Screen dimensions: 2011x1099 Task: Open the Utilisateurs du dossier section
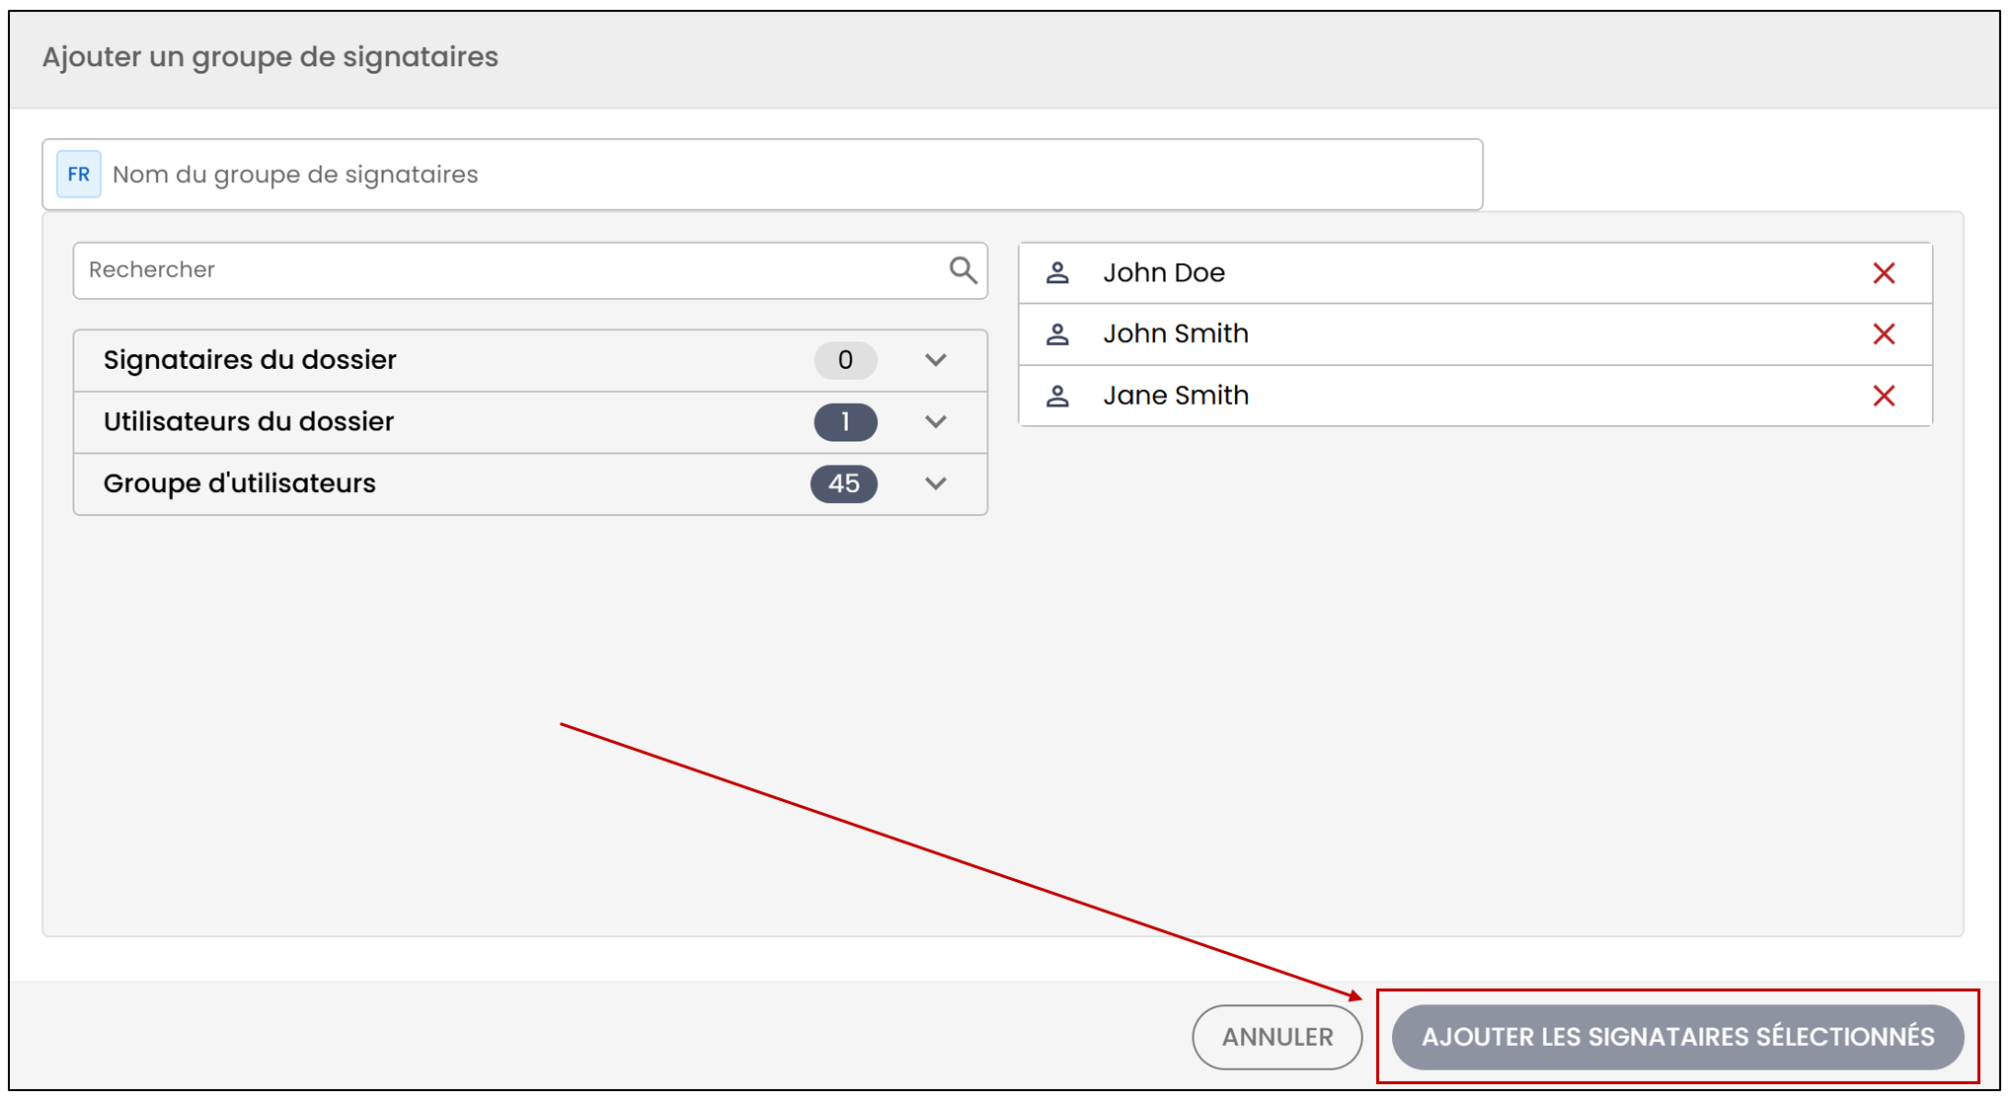(530, 422)
